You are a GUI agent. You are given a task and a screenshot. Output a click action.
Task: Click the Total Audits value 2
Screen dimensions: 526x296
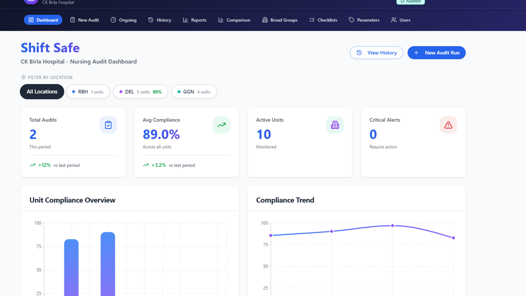click(33, 134)
